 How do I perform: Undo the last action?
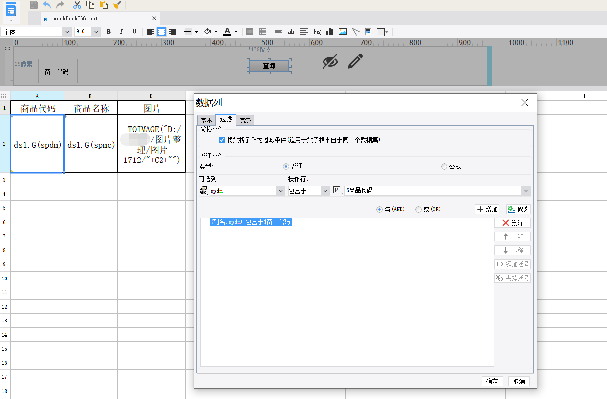point(47,5)
